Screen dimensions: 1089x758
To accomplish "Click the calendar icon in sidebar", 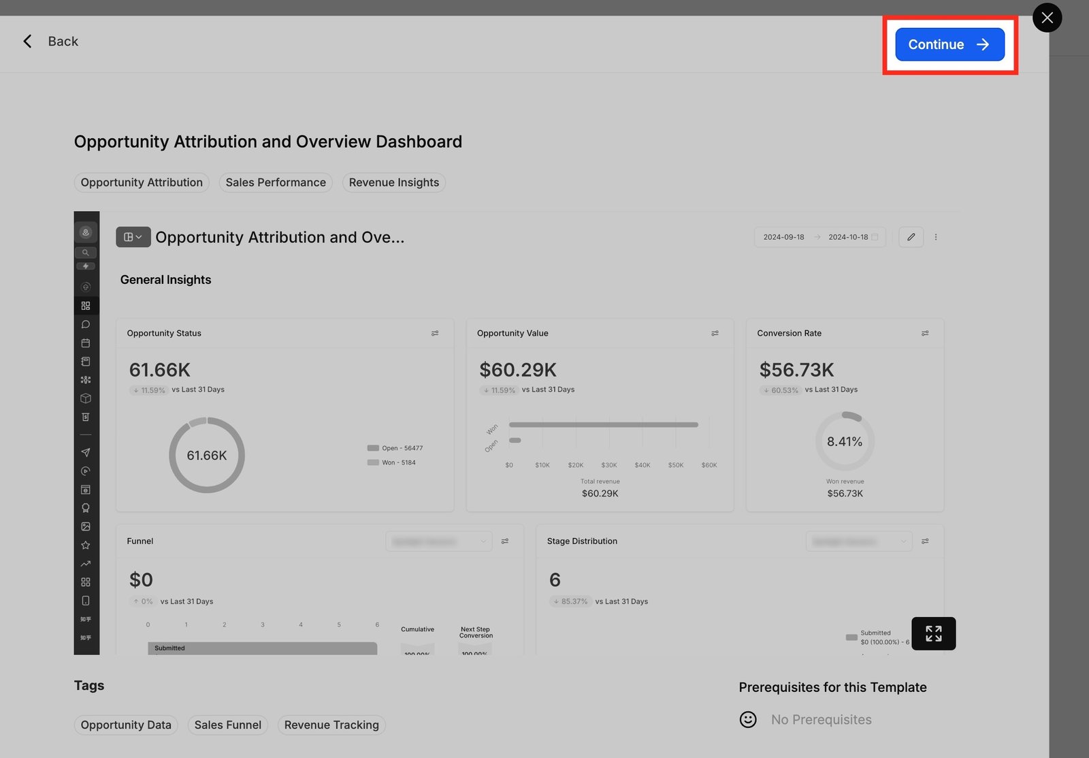I will pyautogui.click(x=86, y=343).
